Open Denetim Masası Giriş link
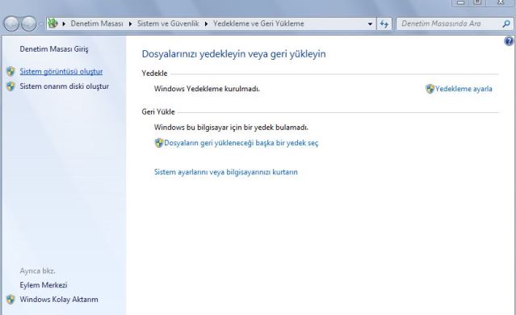Image resolution: width=516 pixels, height=315 pixels. [x=54, y=49]
